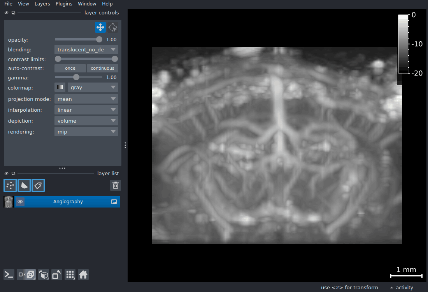This screenshot has width=428, height=292.
Task: Toggle grid mode icon
Action: (x=70, y=274)
